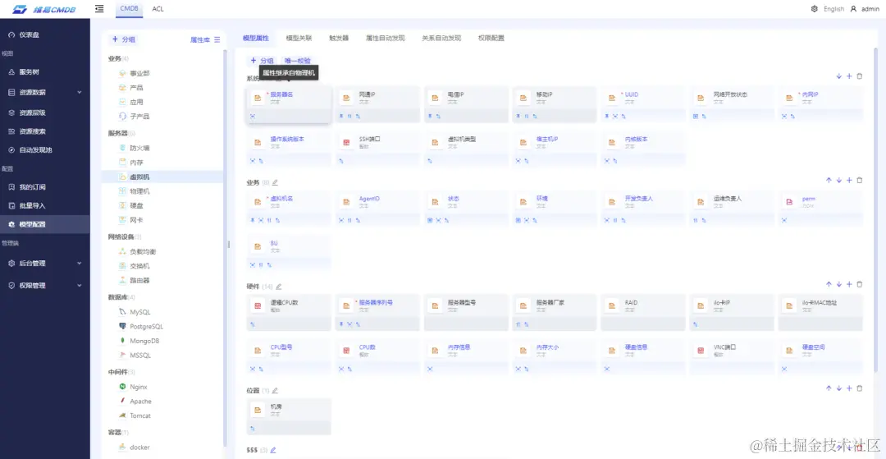The image size is (886, 459).
Task: Open the 唯一校验 settings
Action: (x=297, y=61)
